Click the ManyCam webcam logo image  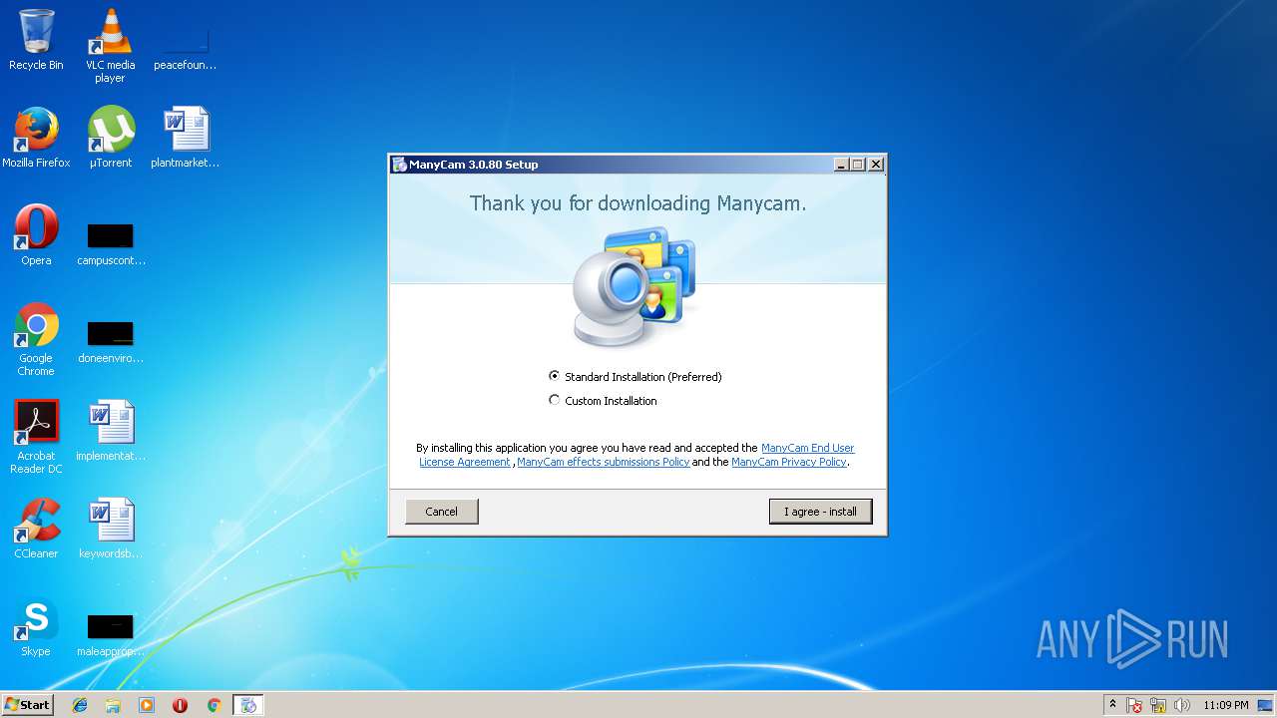pos(635,287)
